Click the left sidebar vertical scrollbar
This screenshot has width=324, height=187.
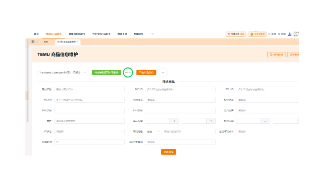[x=27, y=80]
